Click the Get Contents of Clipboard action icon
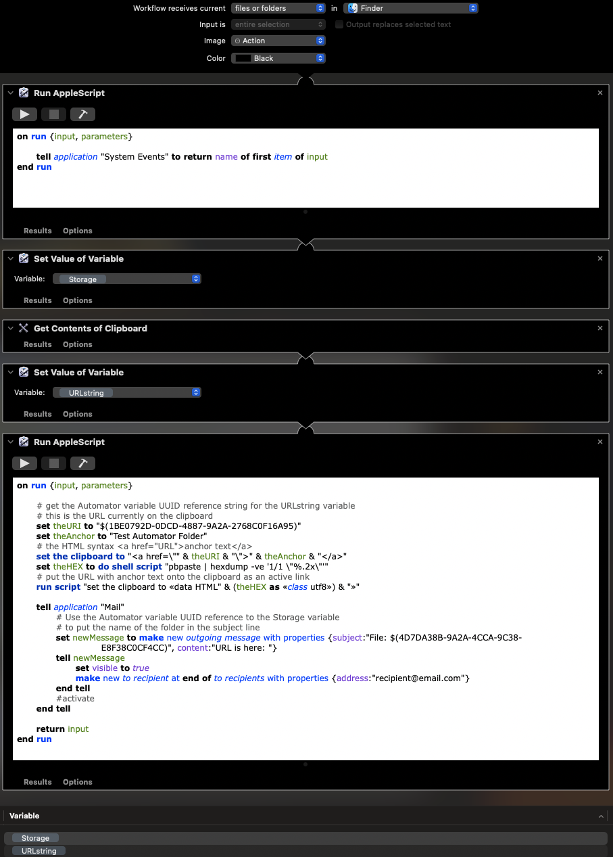Screen dimensions: 613x857 pos(24,328)
